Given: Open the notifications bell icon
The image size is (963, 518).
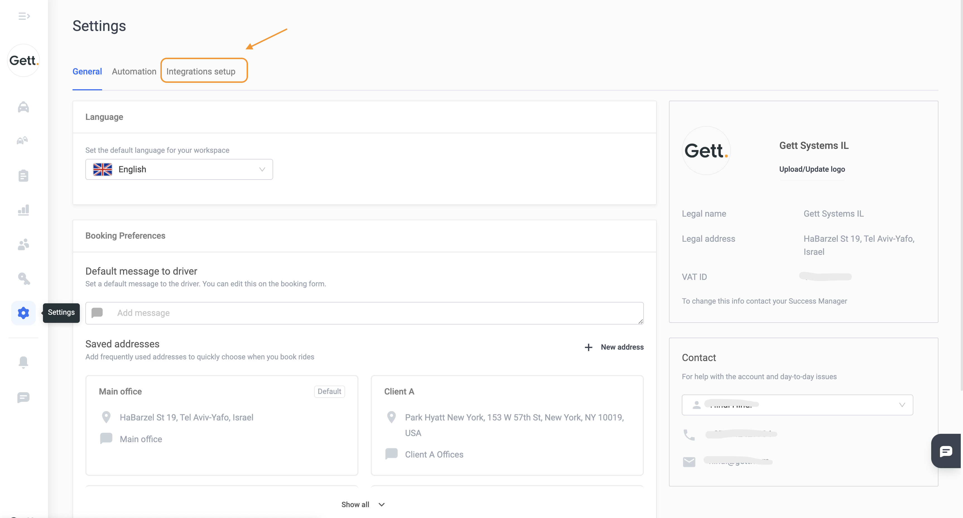Looking at the screenshot, I should [23, 362].
